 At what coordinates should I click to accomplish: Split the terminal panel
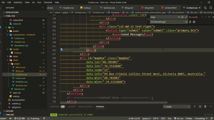200,107
